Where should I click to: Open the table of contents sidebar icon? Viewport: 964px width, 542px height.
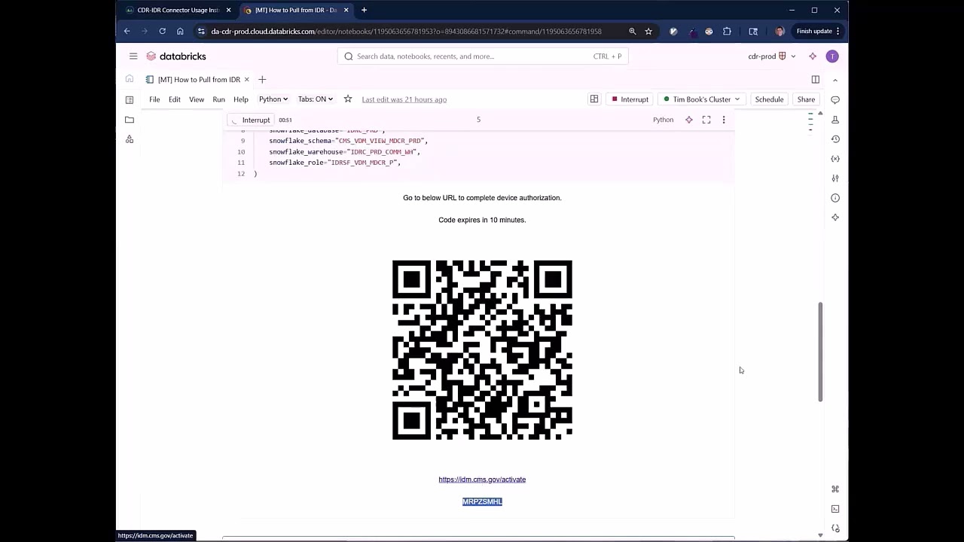coord(130,99)
